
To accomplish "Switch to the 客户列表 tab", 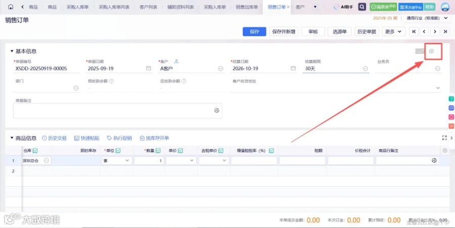I will pyautogui.click(x=148, y=7).
